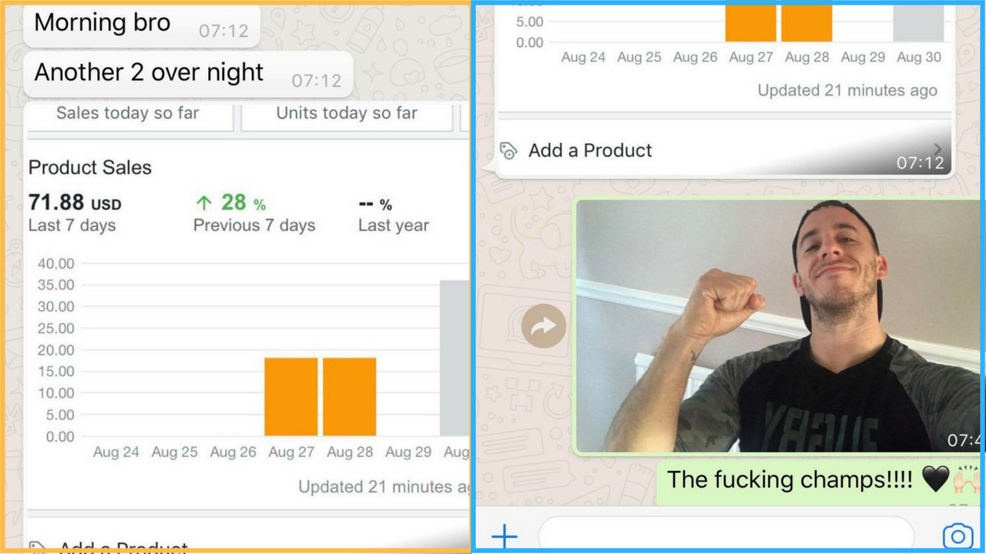The height and width of the screenshot is (554, 986).
Task: Tap the plus attachment icon
Action: [x=505, y=536]
